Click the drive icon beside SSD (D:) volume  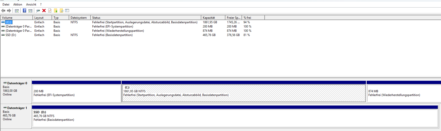(x=3, y=35)
